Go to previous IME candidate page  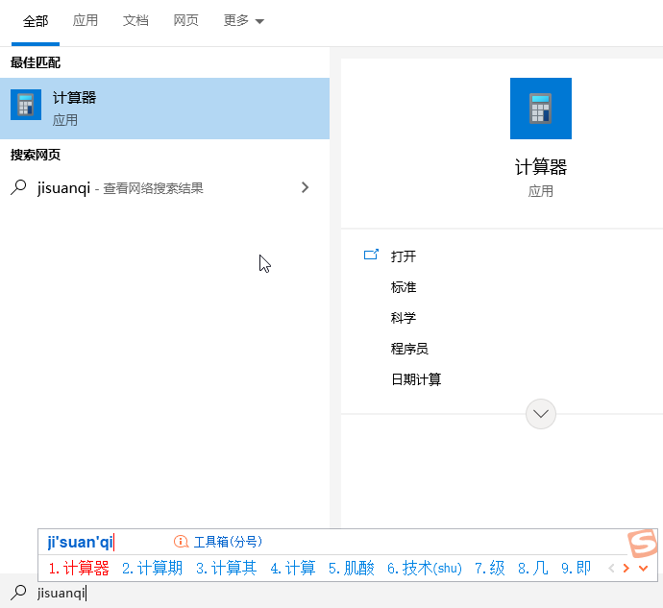[611, 569]
